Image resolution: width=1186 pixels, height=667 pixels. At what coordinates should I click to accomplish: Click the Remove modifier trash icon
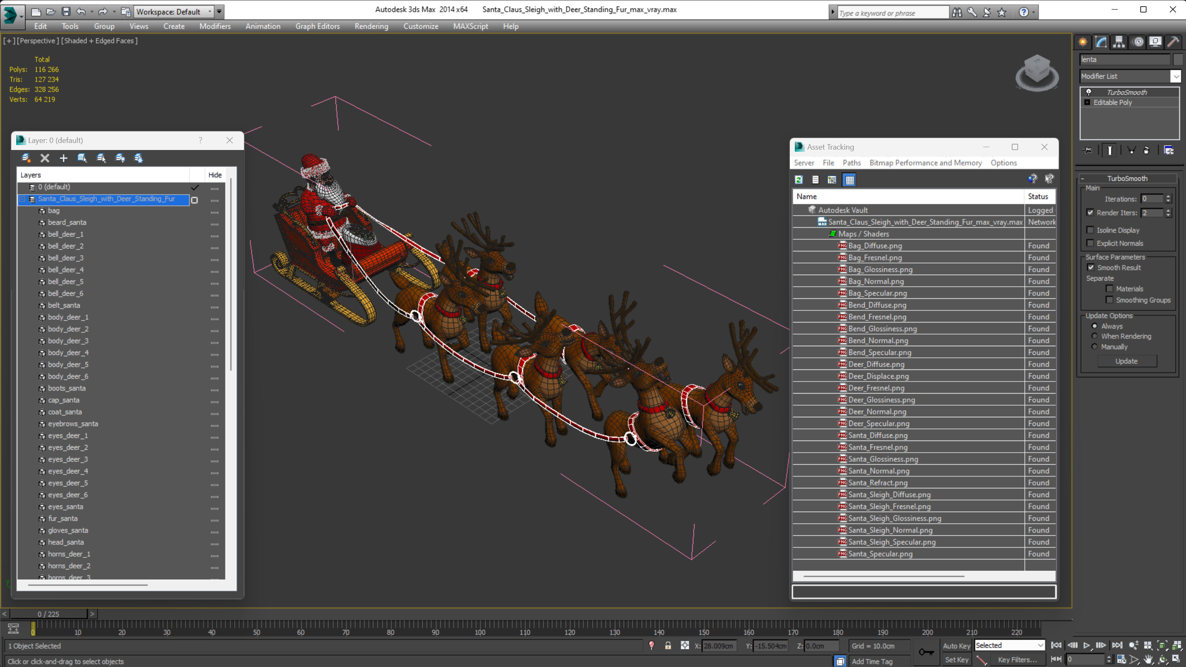pos(1147,150)
